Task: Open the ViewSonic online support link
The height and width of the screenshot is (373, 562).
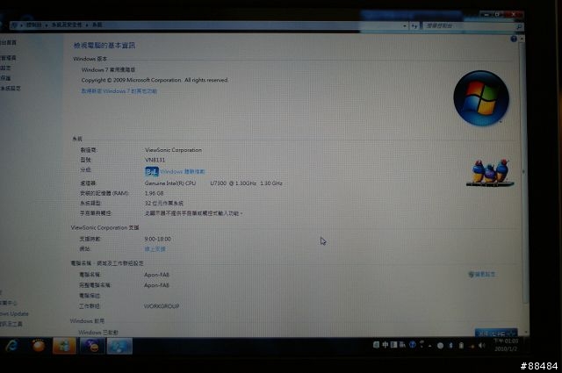Action: (155, 249)
